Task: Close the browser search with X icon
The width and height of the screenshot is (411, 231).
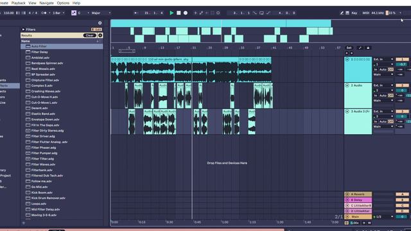Action: [100, 23]
